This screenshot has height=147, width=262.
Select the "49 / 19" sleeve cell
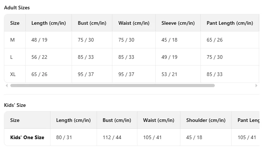point(169,57)
